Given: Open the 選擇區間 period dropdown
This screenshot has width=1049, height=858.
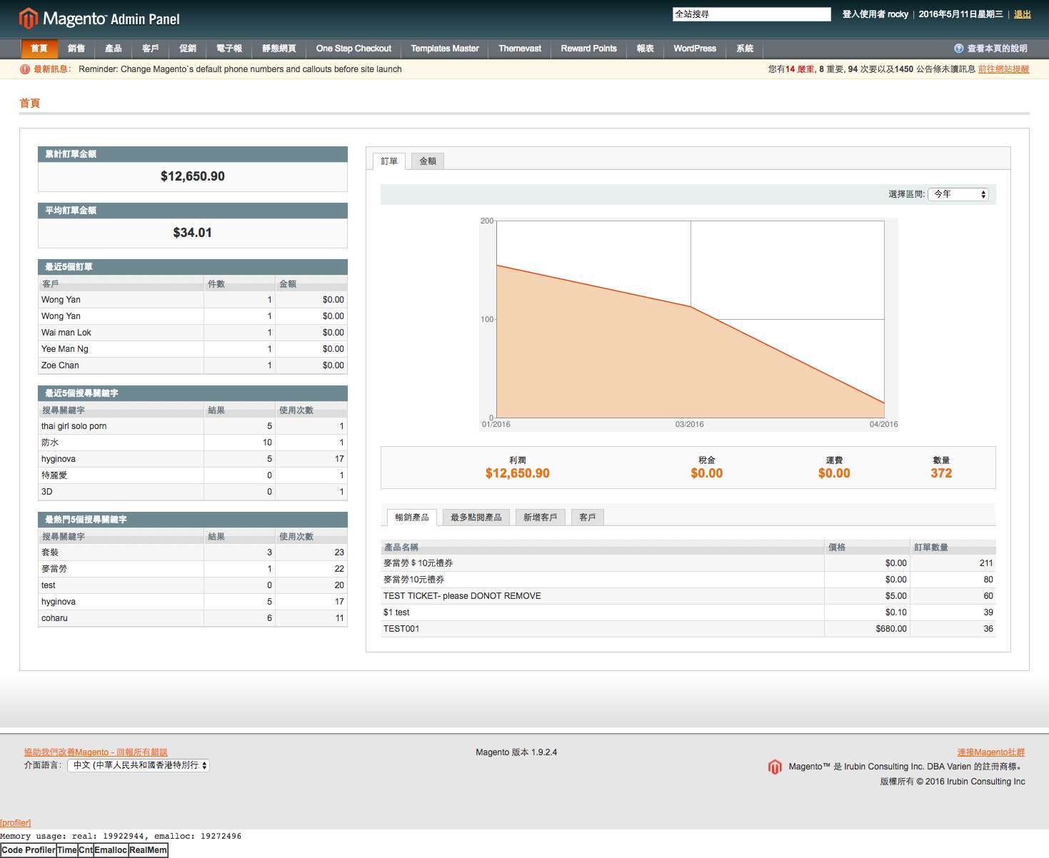Looking at the screenshot, I should (959, 194).
